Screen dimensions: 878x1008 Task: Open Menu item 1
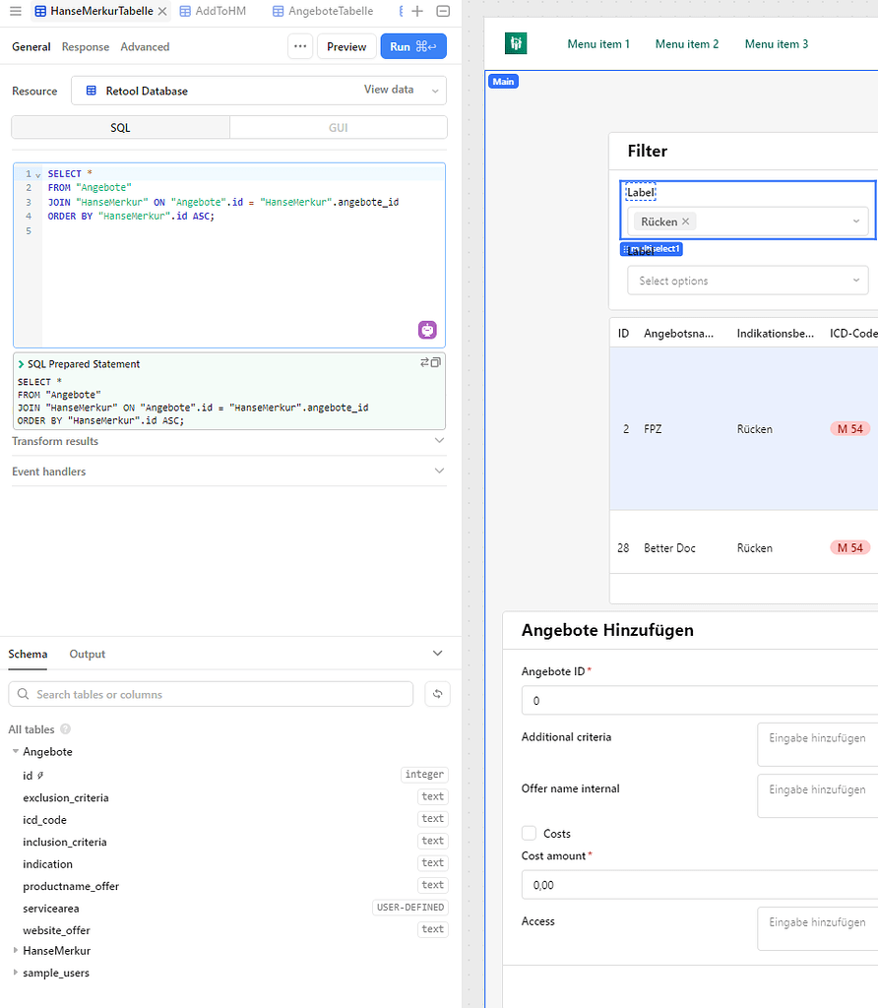598,43
